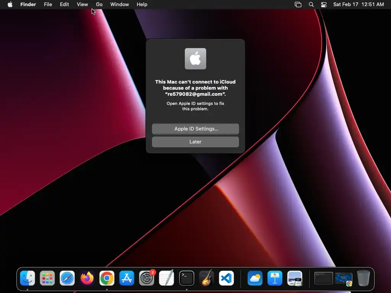Image resolution: width=391 pixels, height=293 pixels.
Task: Open the View menu
Action: click(x=82, y=5)
